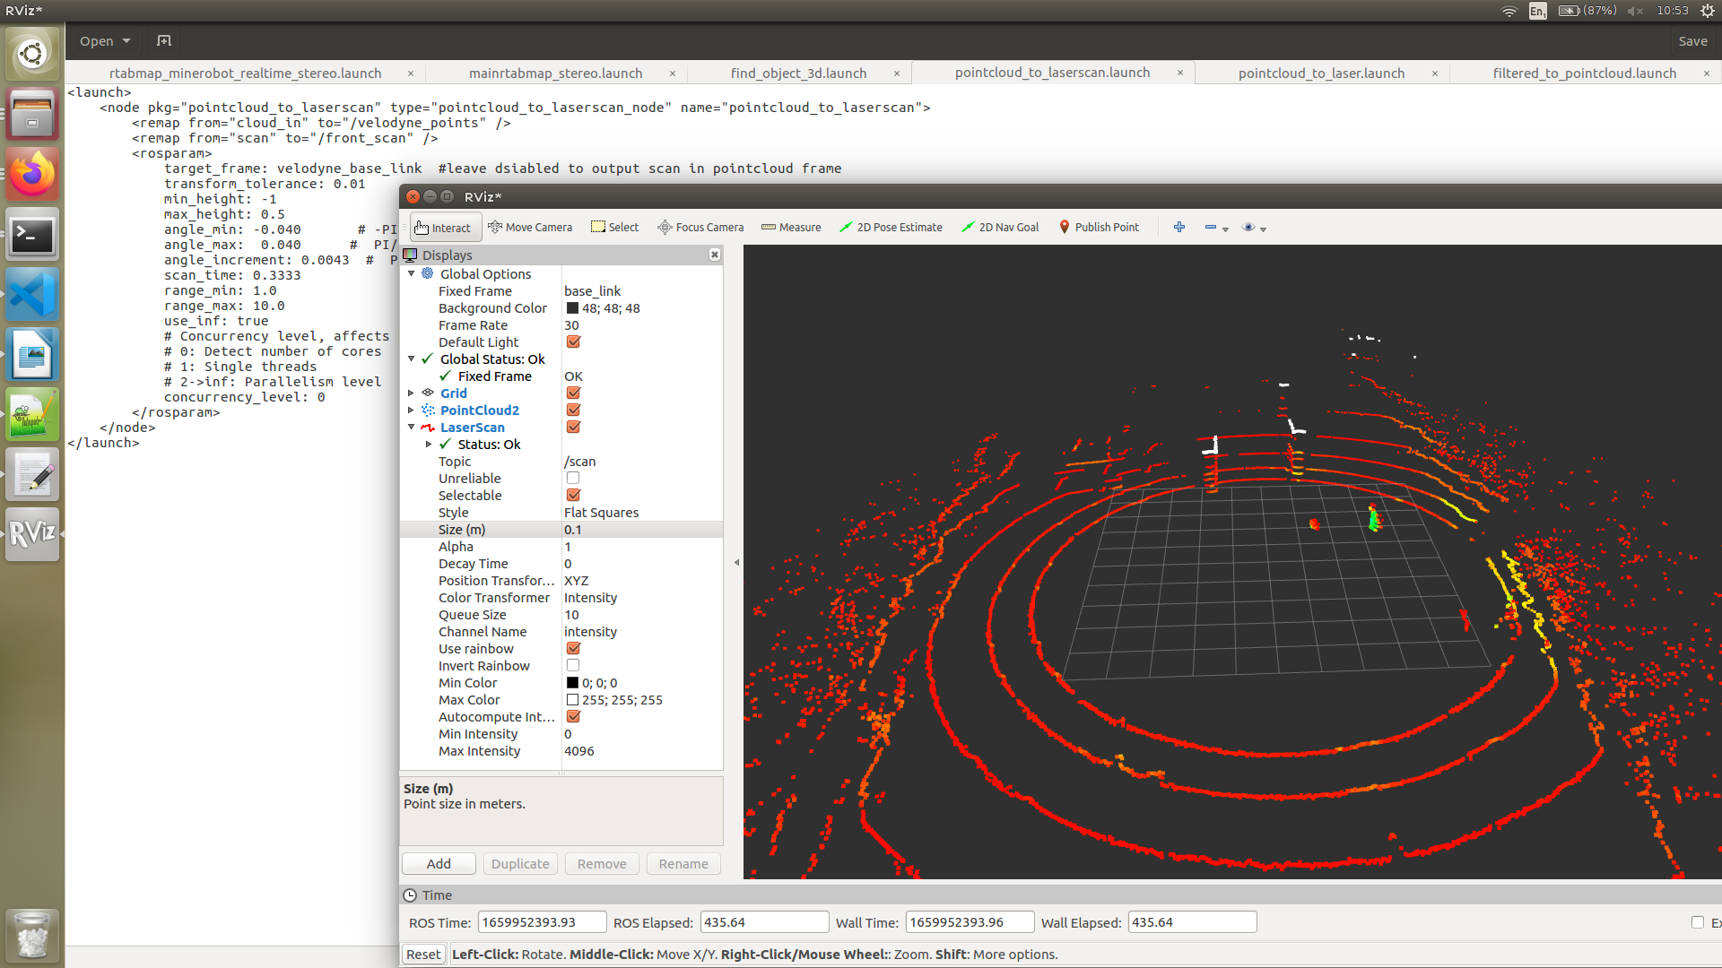Open the Ubuntu dash from the launcher

[32, 54]
